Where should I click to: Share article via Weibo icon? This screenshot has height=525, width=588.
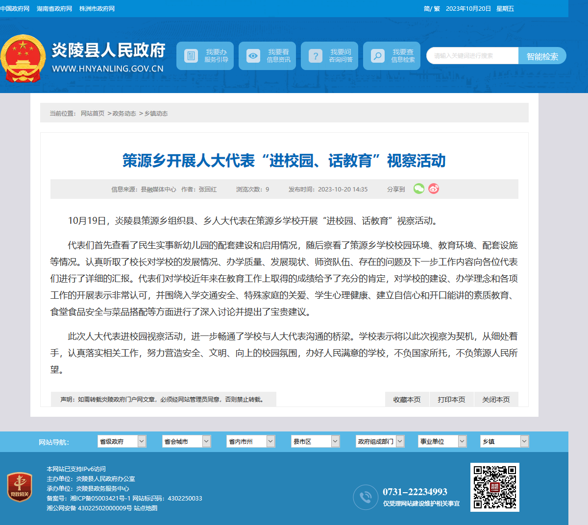[434, 189]
